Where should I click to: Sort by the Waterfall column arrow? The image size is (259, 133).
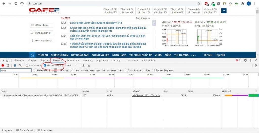pos(256,91)
